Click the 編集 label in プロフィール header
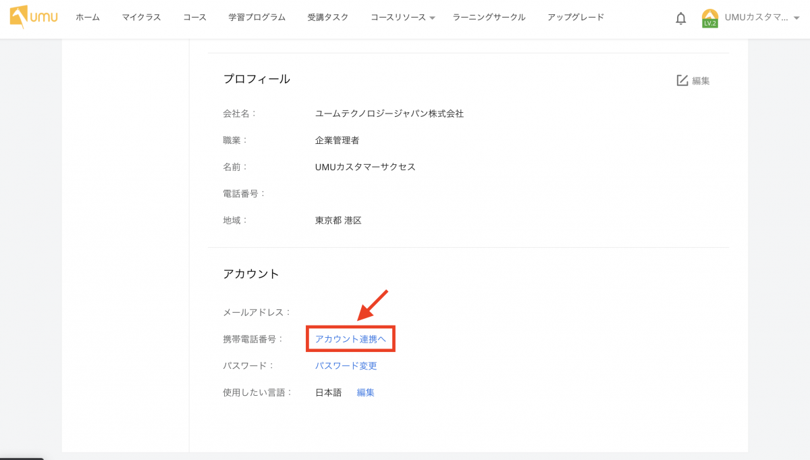Viewport: 810px width, 460px height. pos(701,81)
